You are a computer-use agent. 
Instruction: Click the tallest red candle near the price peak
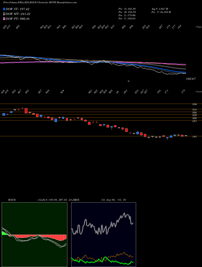point(26,110)
